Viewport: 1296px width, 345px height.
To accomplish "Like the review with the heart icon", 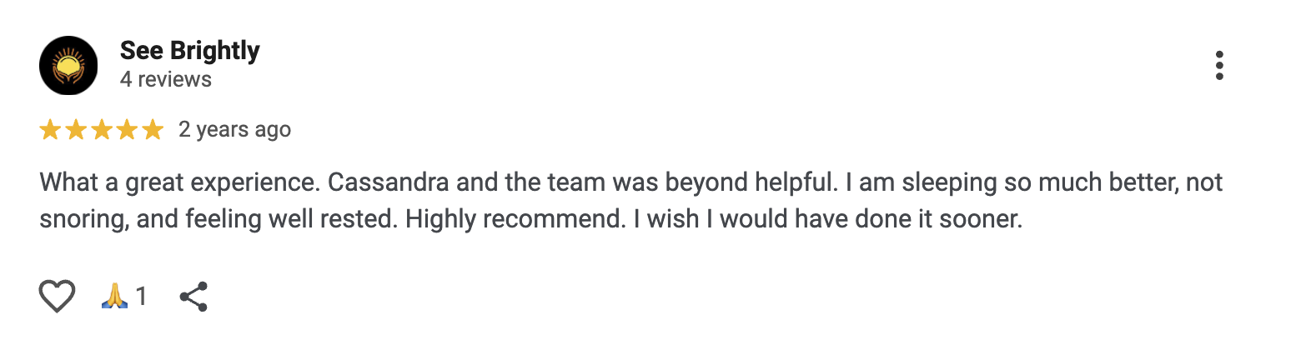I will point(57,296).
